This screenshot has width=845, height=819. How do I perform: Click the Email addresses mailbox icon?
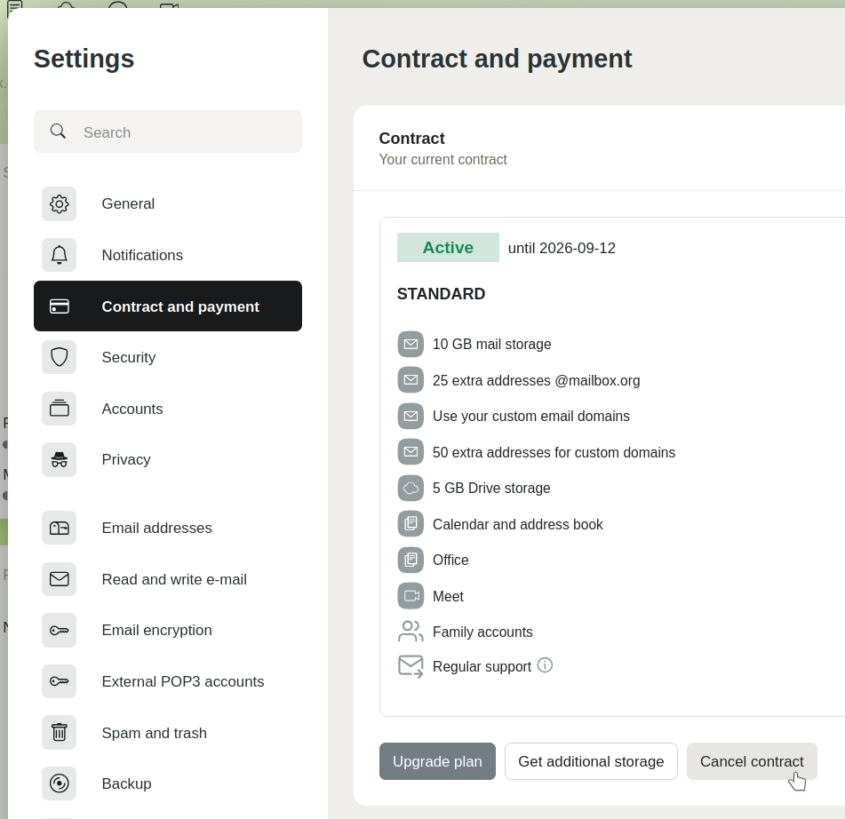(60, 528)
